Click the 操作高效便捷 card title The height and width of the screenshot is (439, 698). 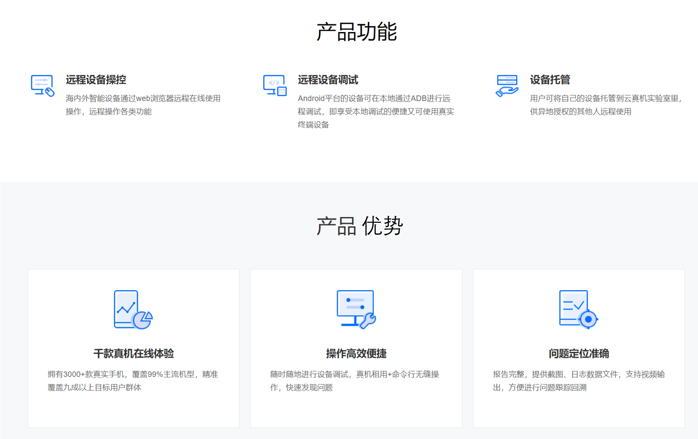(356, 354)
